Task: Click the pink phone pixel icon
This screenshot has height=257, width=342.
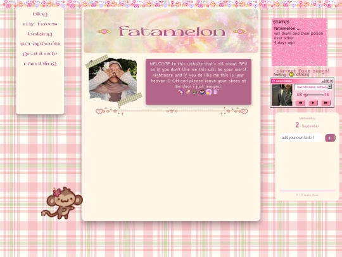Action: [x=215, y=92]
